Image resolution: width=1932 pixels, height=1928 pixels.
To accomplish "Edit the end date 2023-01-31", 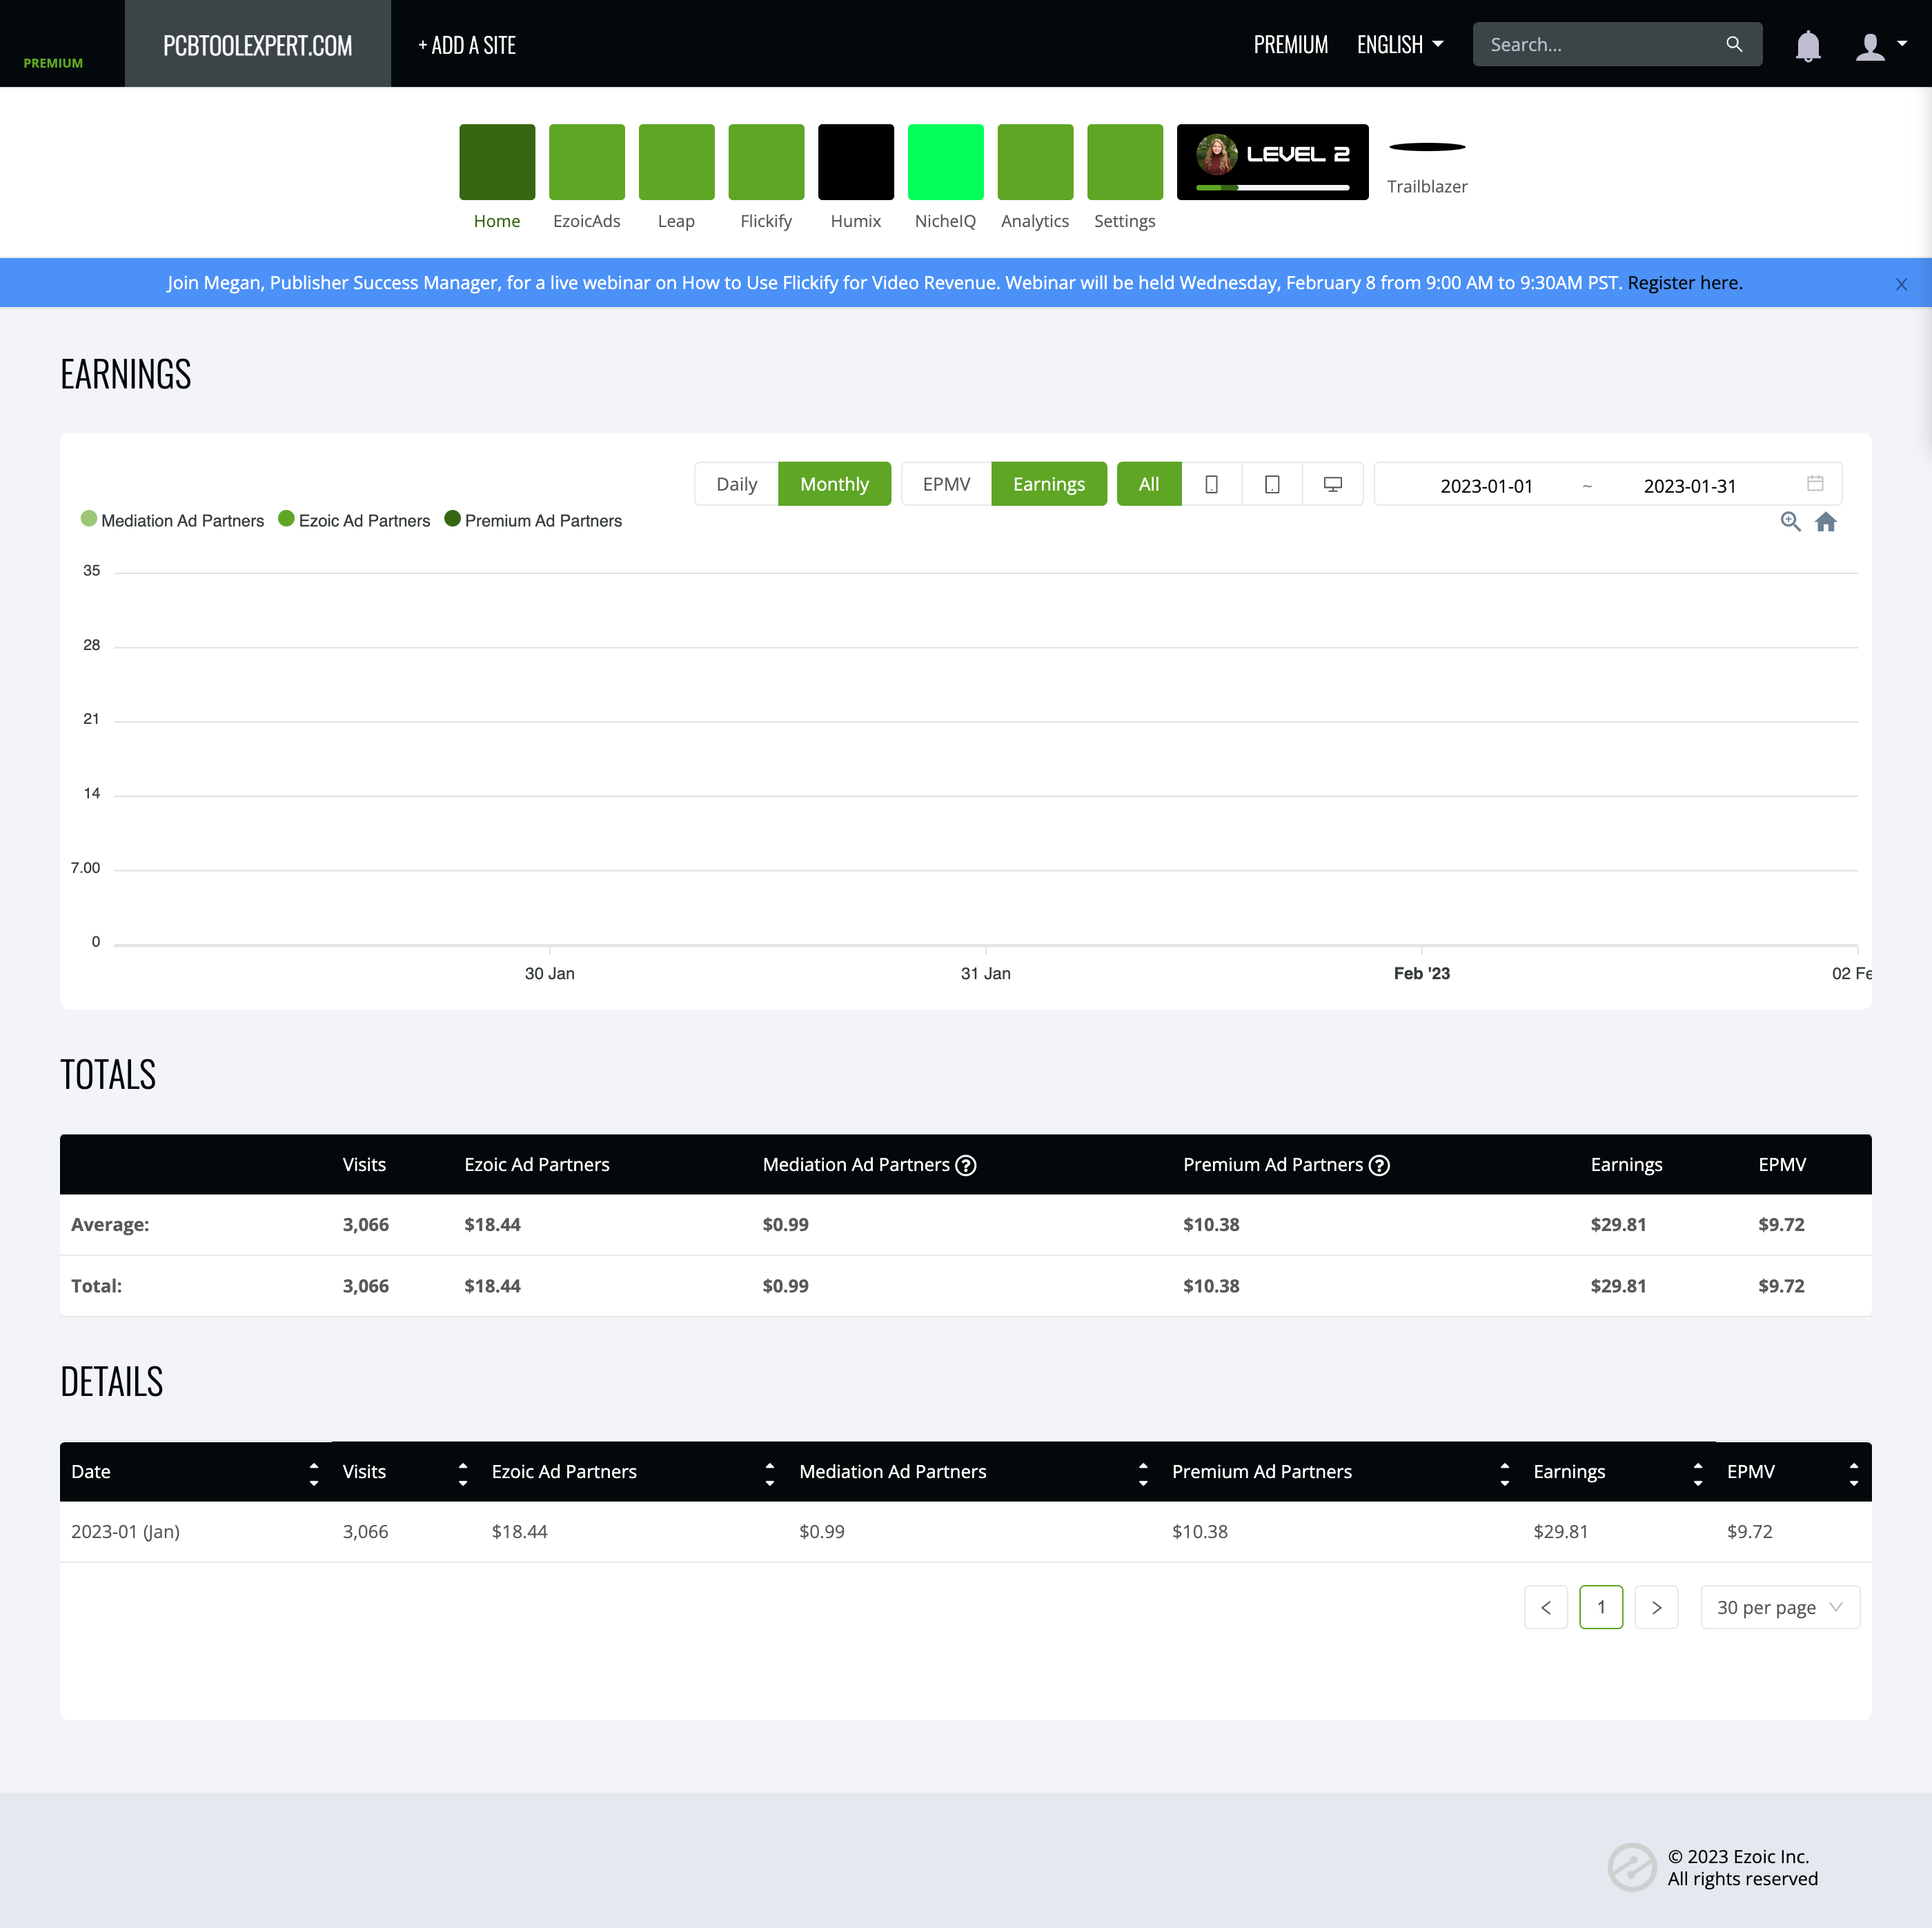I will pos(1690,486).
